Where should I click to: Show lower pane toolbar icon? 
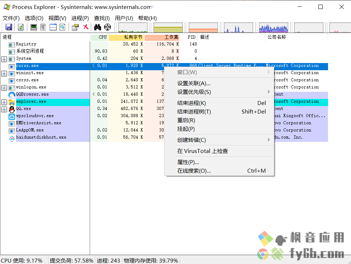click(53, 27)
